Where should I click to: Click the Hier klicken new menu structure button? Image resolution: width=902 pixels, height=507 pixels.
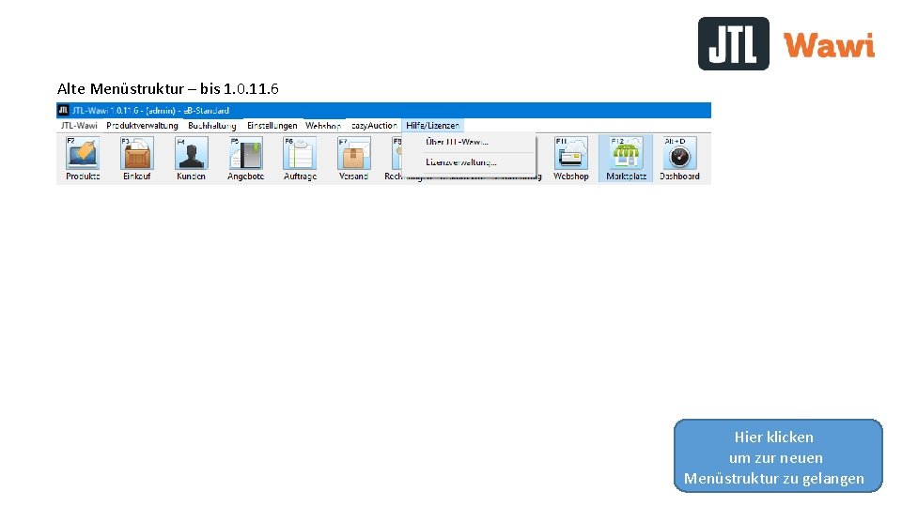[x=778, y=456]
